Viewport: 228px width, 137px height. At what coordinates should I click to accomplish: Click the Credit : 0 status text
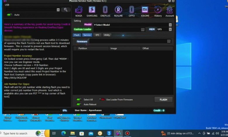click(x=159, y=110)
